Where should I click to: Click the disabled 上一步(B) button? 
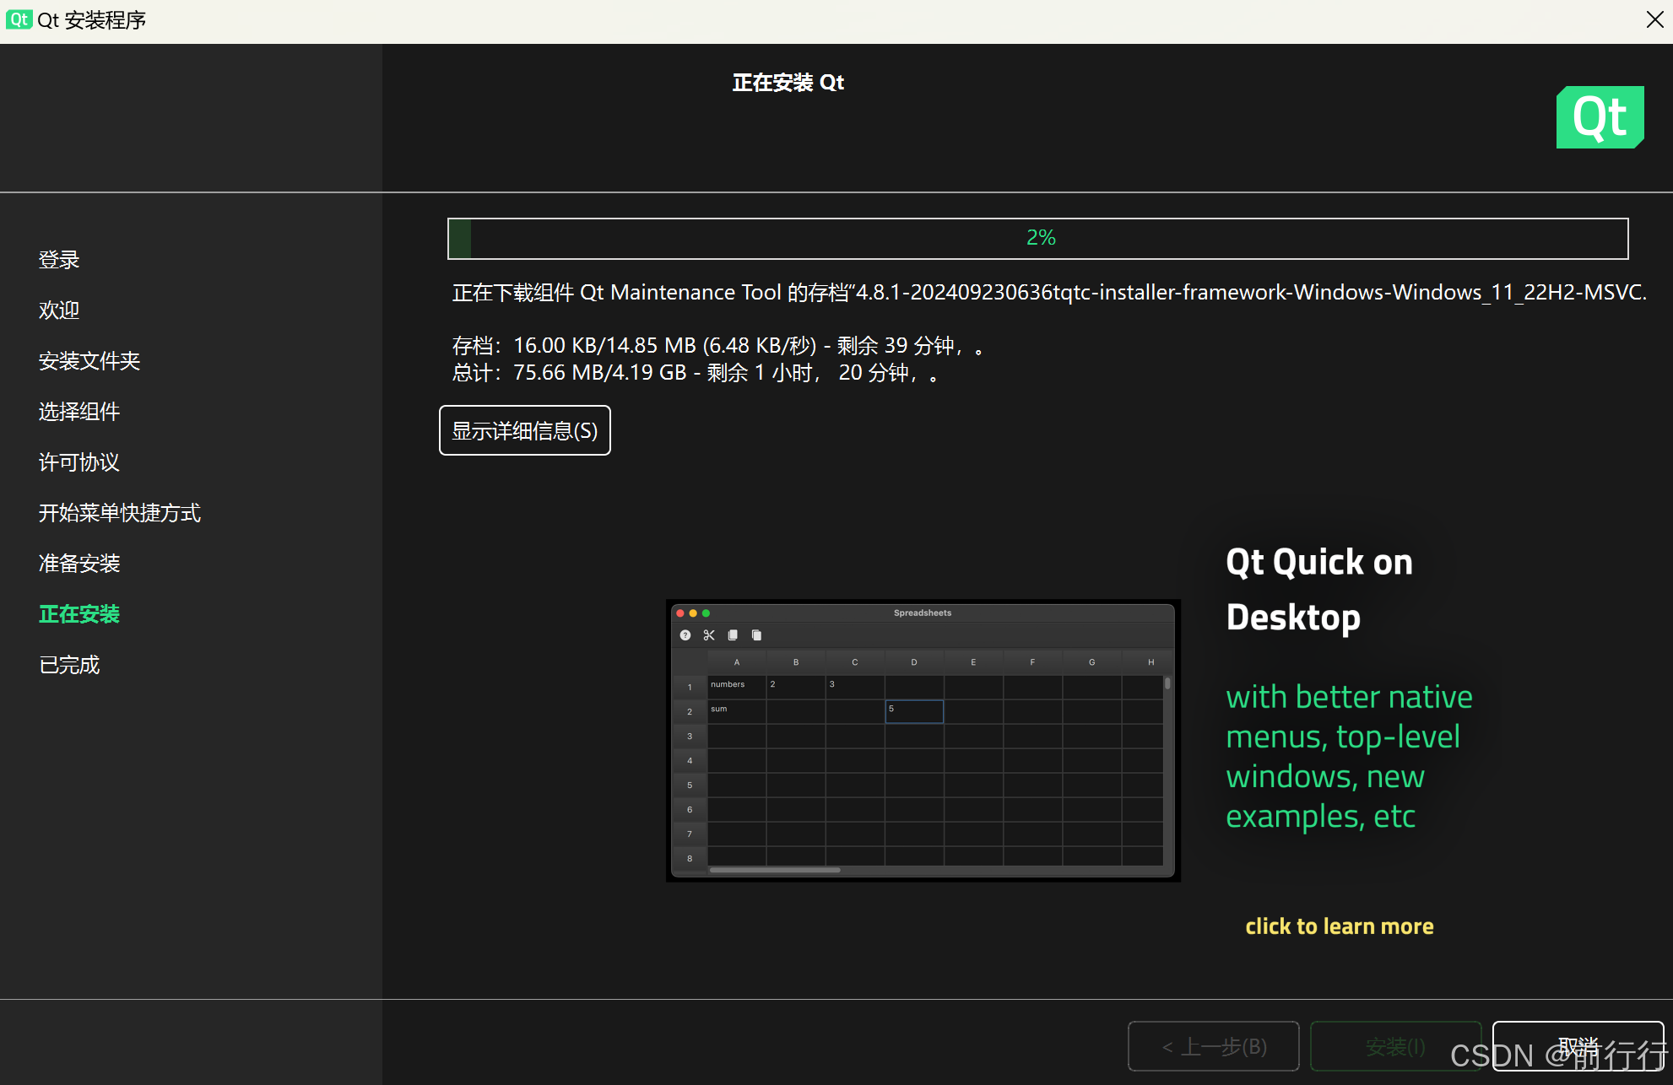click(1214, 1046)
